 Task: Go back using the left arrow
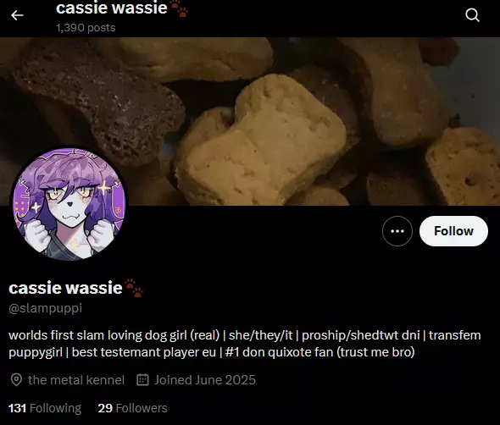pyautogui.click(x=17, y=15)
